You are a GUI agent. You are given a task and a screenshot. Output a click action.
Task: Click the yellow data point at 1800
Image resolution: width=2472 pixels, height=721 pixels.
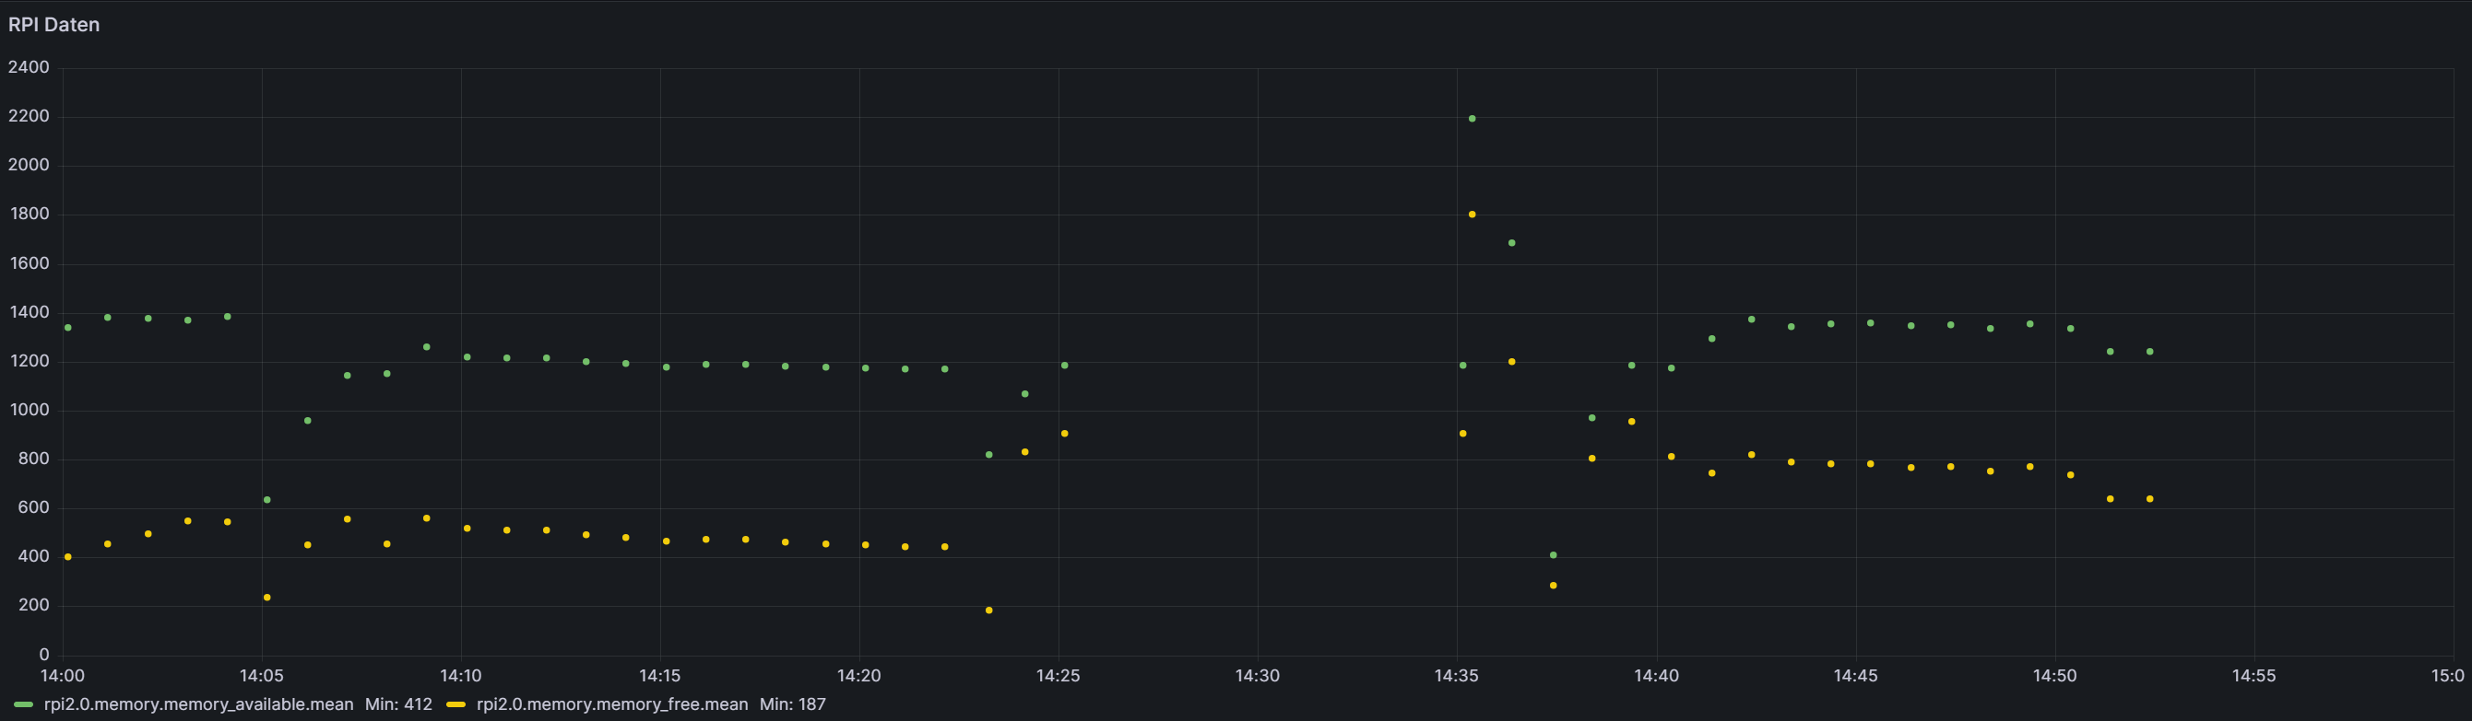1473,215
